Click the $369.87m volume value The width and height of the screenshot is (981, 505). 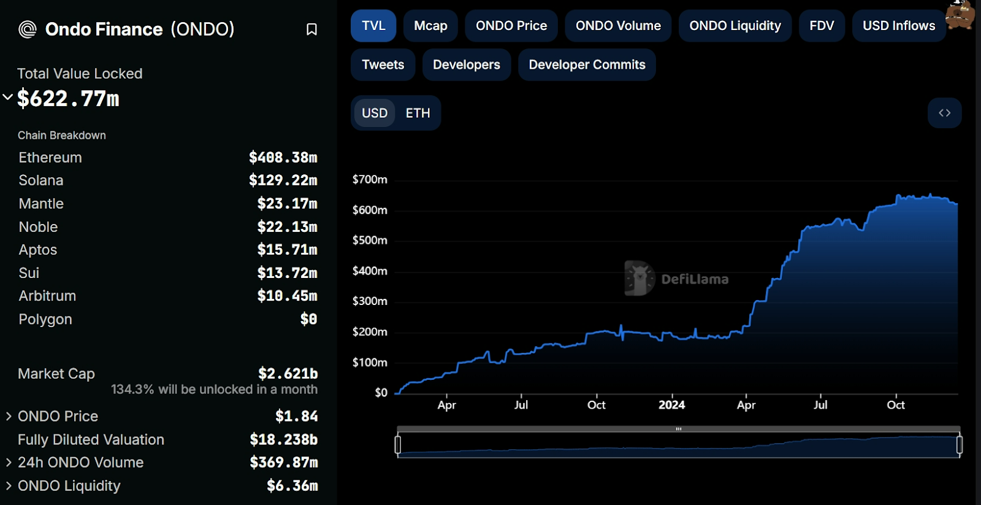[x=284, y=463]
